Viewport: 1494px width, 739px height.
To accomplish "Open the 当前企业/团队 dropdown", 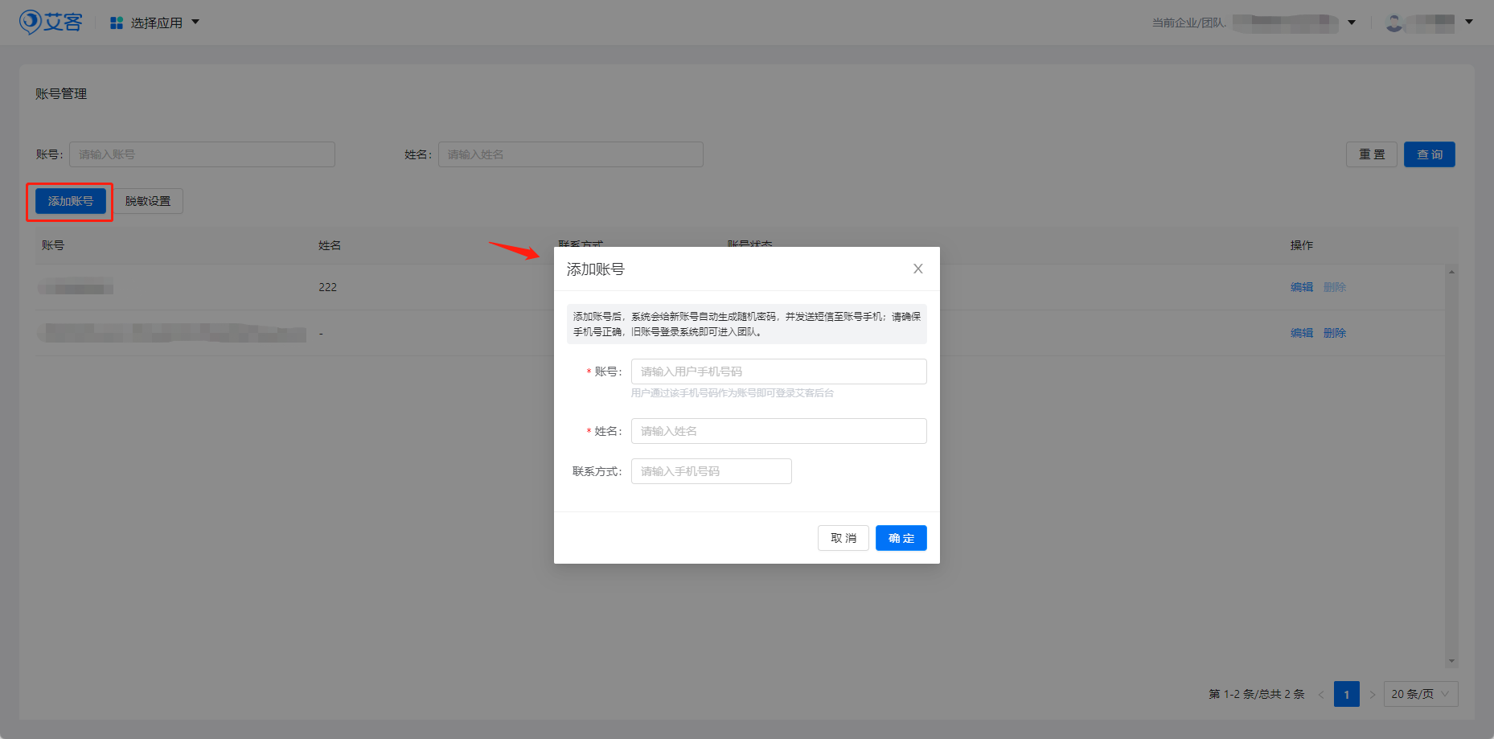I will tap(1352, 23).
